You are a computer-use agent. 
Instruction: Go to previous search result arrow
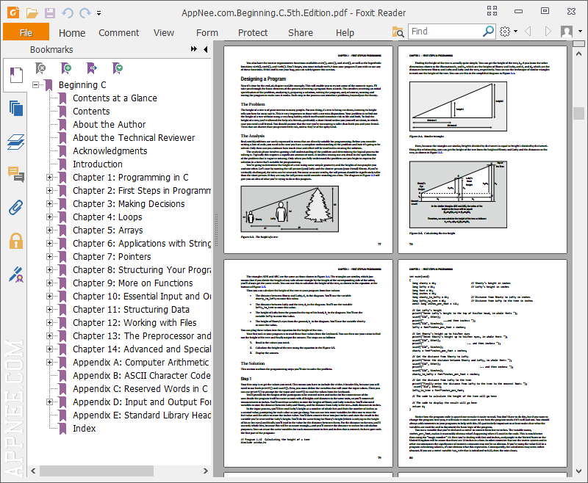[x=528, y=32]
